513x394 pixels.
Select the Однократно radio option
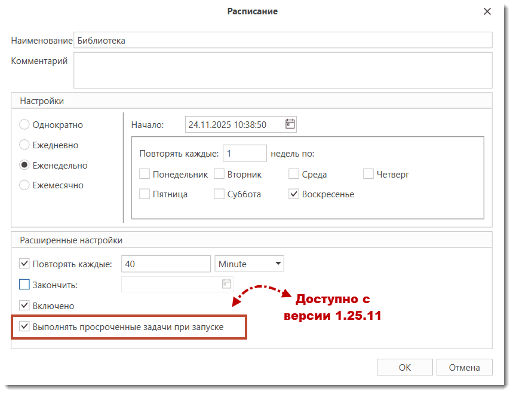[24, 125]
